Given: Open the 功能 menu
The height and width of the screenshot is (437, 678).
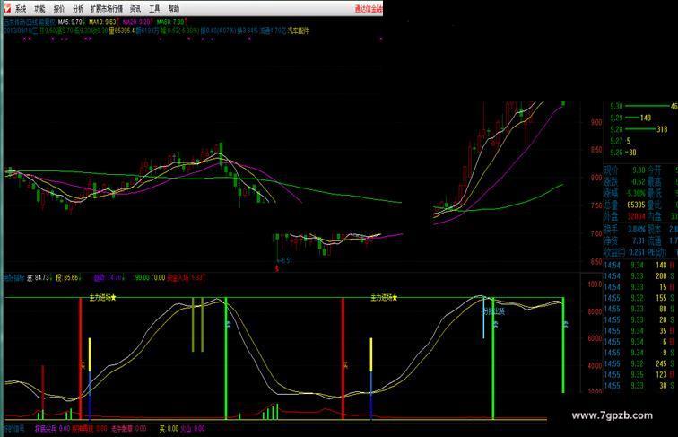Looking at the screenshot, I should [x=39, y=9].
